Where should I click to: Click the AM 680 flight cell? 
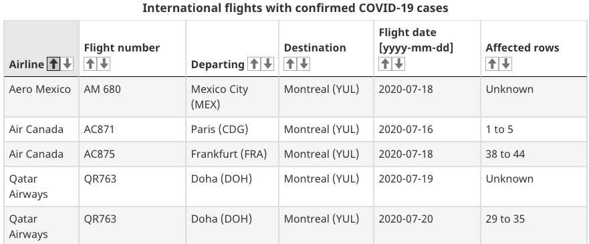coord(132,97)
